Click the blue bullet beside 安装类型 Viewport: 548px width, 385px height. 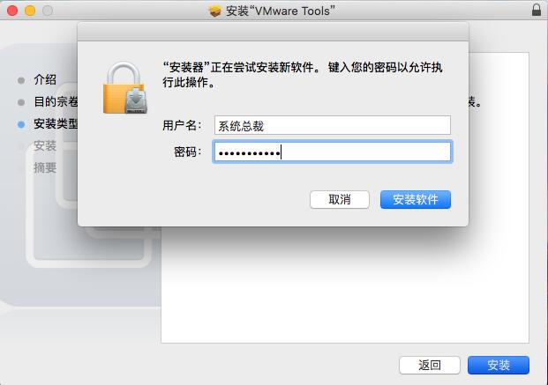click(x=21, y=124)
